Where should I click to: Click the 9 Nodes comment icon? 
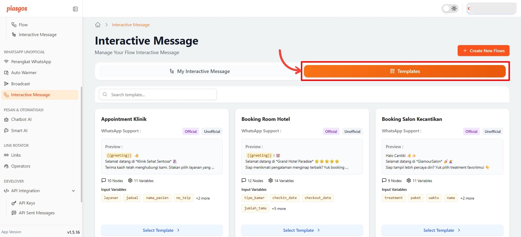point(384,180)
